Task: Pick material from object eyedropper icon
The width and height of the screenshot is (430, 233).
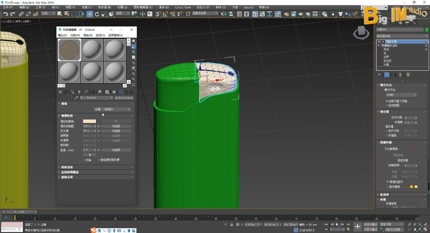Action: click(76, 98)
